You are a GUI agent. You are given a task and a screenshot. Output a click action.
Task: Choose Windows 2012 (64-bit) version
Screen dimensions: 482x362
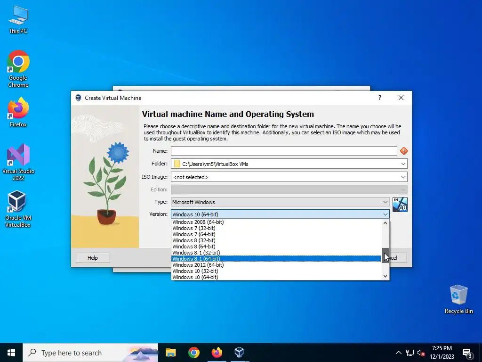point(276,265)
